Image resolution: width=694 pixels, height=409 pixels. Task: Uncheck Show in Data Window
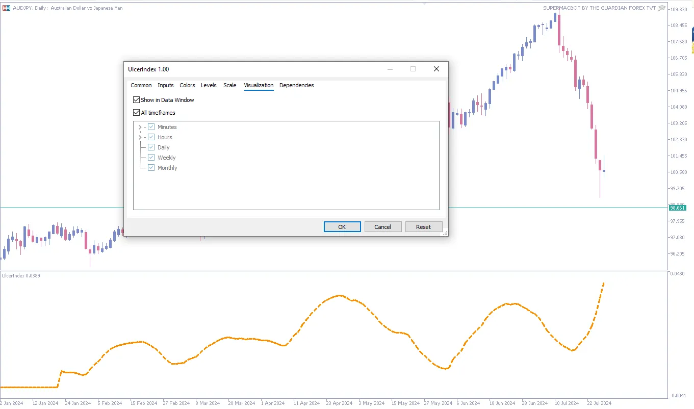point(136,100)
